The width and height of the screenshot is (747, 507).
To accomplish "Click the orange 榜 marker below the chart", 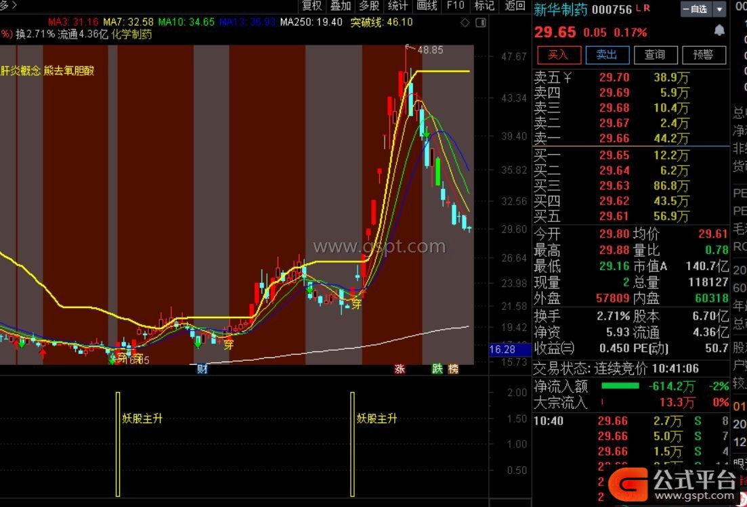I will tap(453, 368).
